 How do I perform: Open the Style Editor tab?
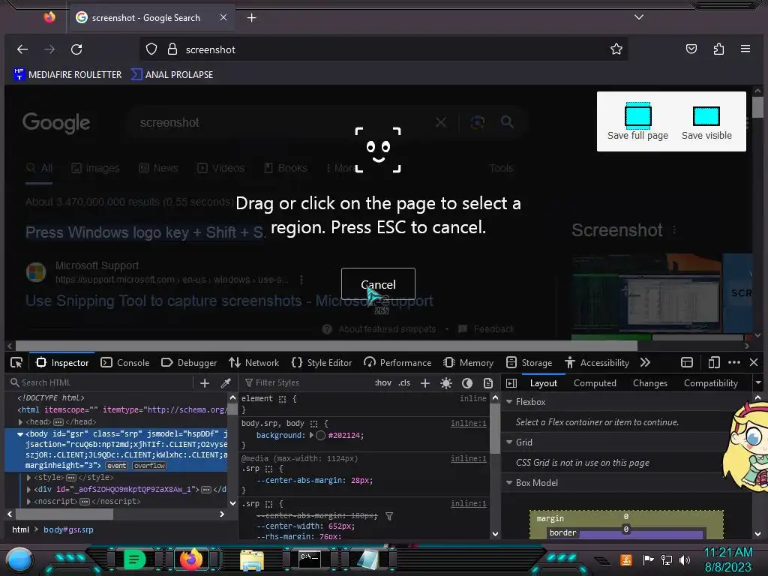click(x=321, y=362)
